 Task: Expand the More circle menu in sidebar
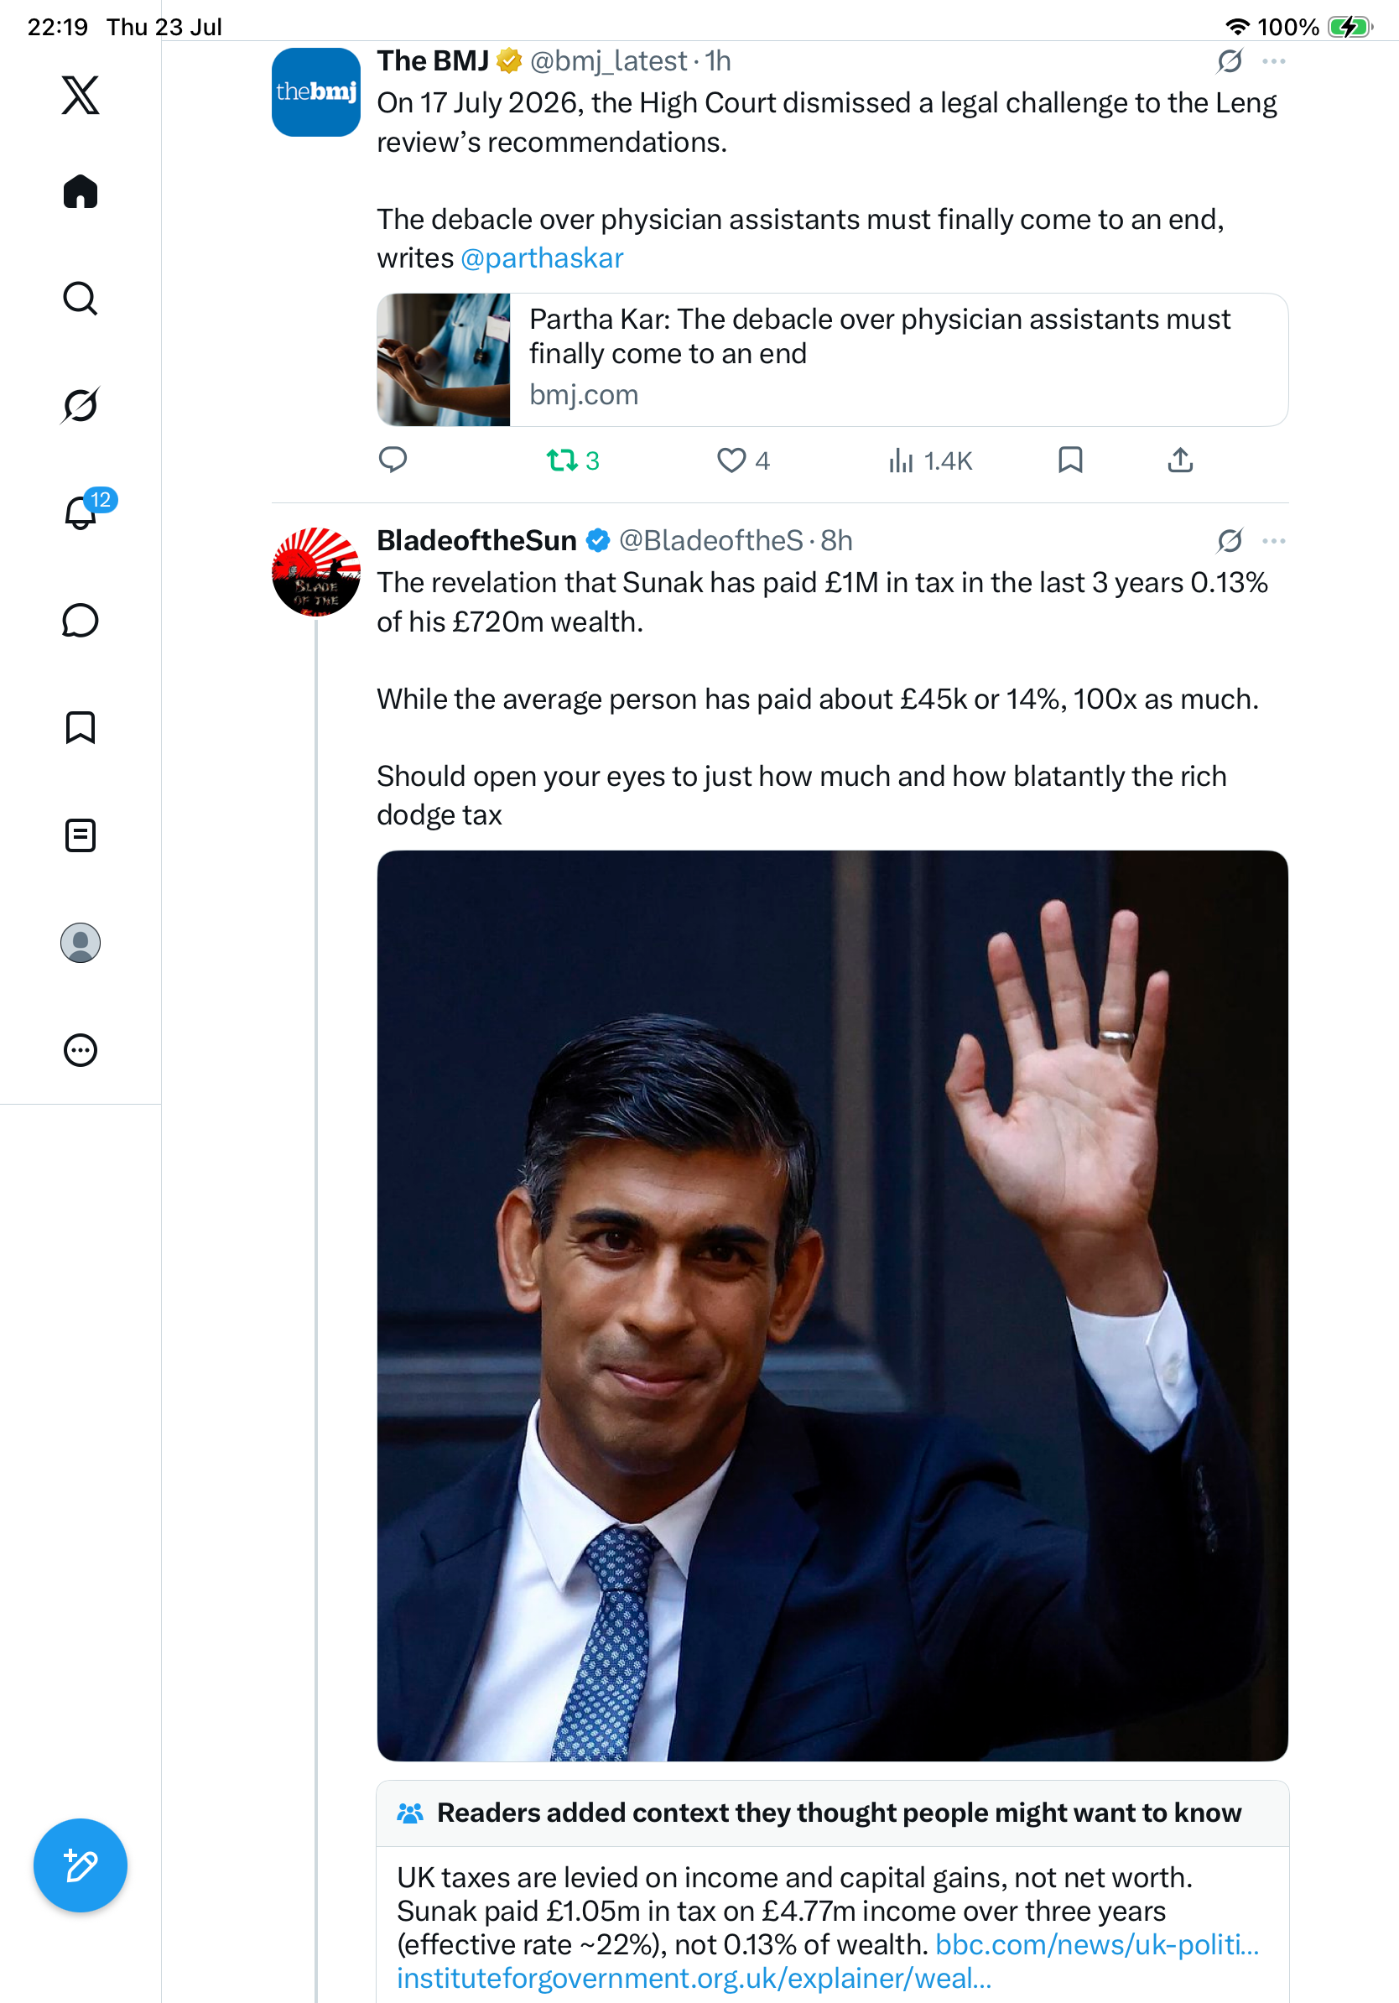point(81,1050)
